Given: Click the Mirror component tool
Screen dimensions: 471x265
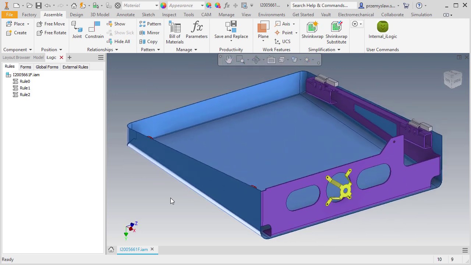Looking at the screenshot, I should (x=149, y=33).
